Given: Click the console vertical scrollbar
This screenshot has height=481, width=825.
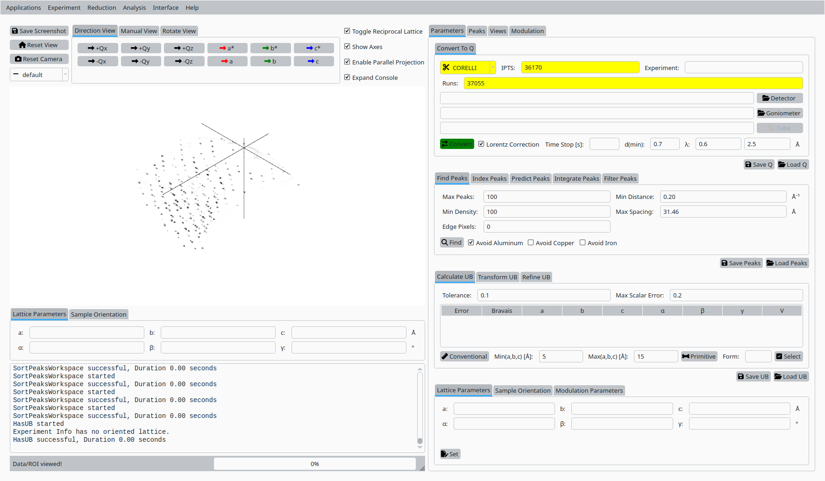Looking at the screenshot, I should pos(420,406).
